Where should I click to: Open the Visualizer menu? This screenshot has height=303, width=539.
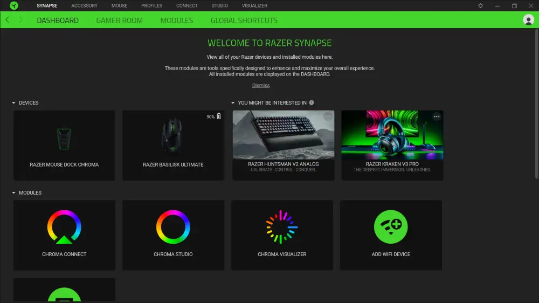tap(254, 6)
